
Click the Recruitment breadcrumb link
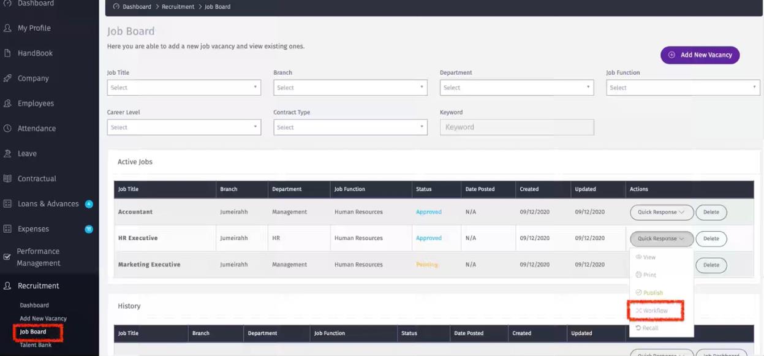pyautogui.click(x=178, y=7)
